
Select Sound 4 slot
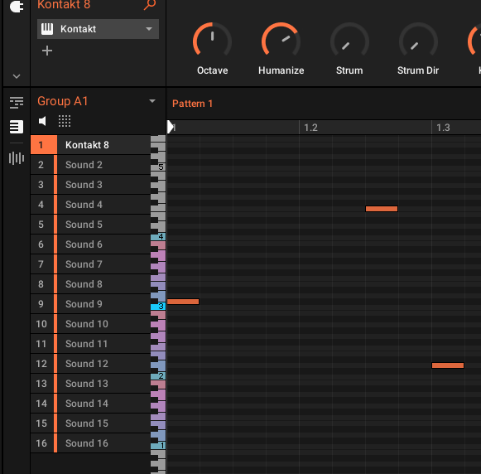point(90,205)
